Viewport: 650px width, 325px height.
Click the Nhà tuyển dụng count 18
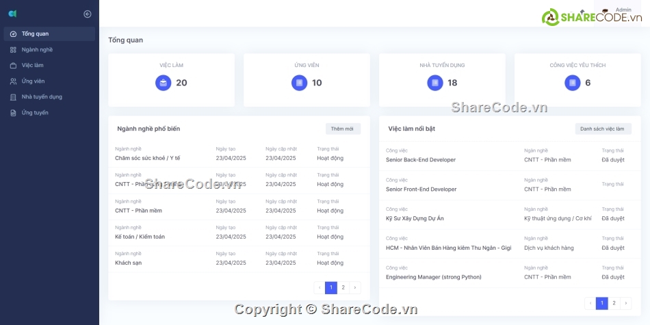tap(452, 83)
